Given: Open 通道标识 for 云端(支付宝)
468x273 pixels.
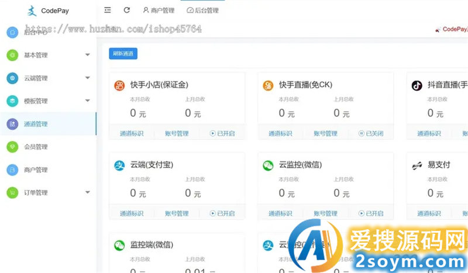Looking at the screenshot, I should pyautogui.click(x=132, y=213).
